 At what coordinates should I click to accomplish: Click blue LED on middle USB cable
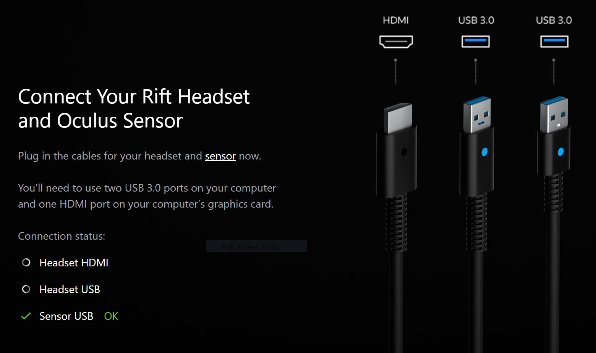point(484,152)
